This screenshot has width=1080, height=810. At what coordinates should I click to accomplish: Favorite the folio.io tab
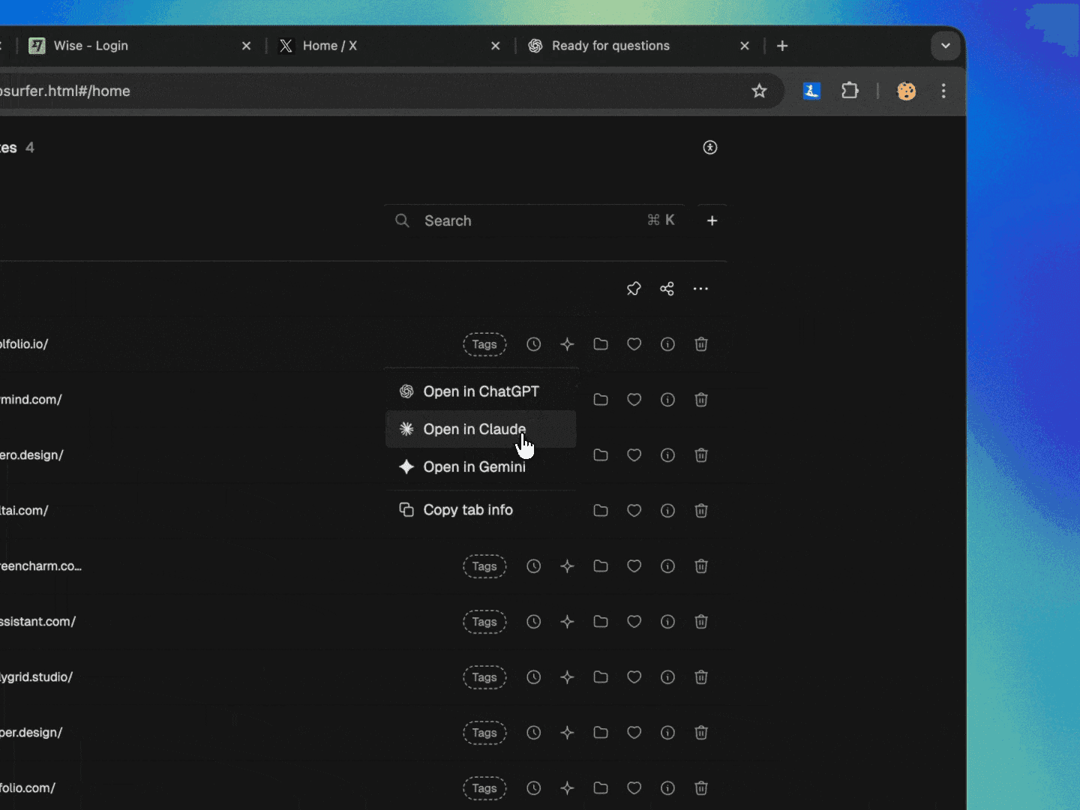click(634, 344)
